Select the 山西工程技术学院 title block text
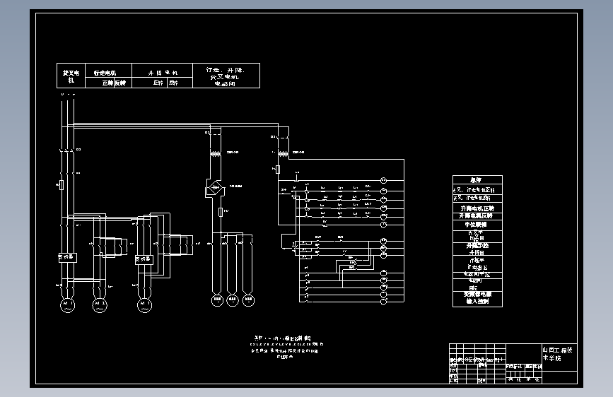Viewport: 613px width, 397px height. (557, 354)
